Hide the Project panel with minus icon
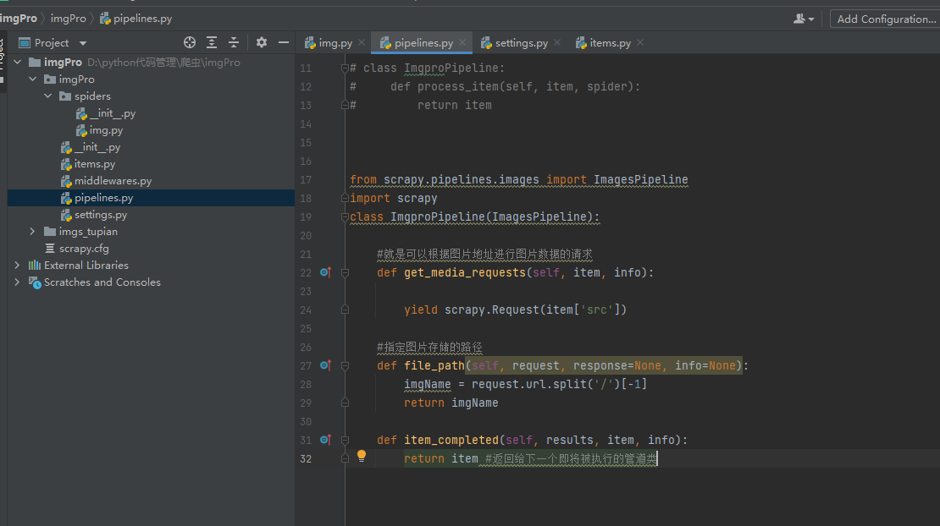The height and width of the screenshot is (526, 940). tap(284, 42)
